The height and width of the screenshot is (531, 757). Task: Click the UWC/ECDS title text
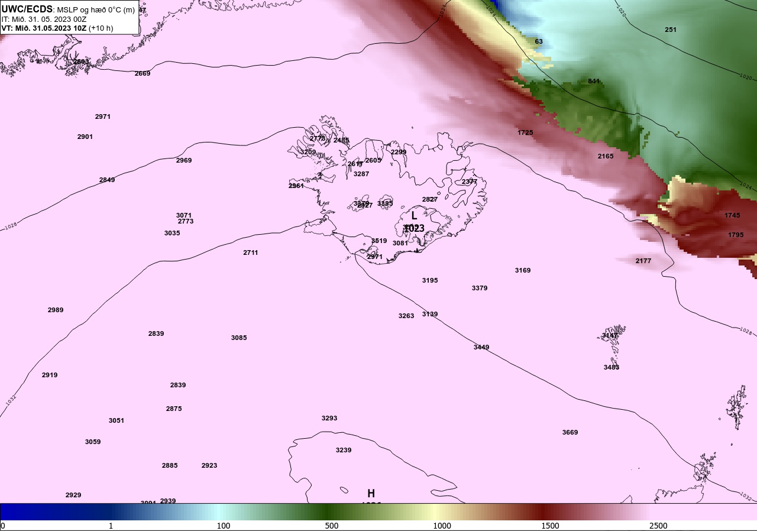[x=27, y=9]
